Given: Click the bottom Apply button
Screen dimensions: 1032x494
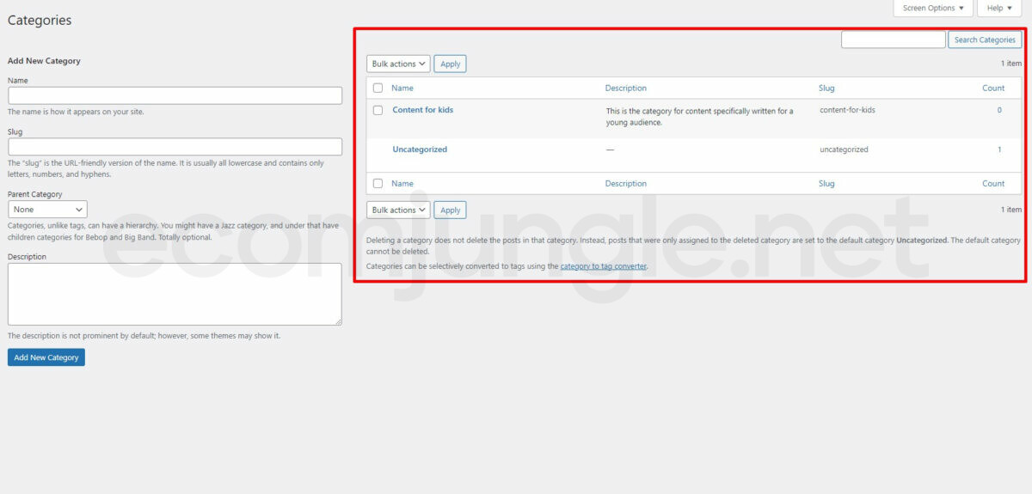Looking at the screenshot, I should (450, 210).
